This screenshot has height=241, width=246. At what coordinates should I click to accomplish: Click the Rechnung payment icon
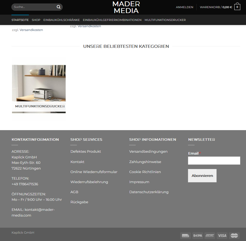pyautogui.click(x=185, y=236)
